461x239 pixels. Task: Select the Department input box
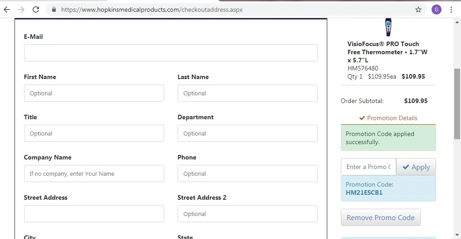click(x=247, y=133)
